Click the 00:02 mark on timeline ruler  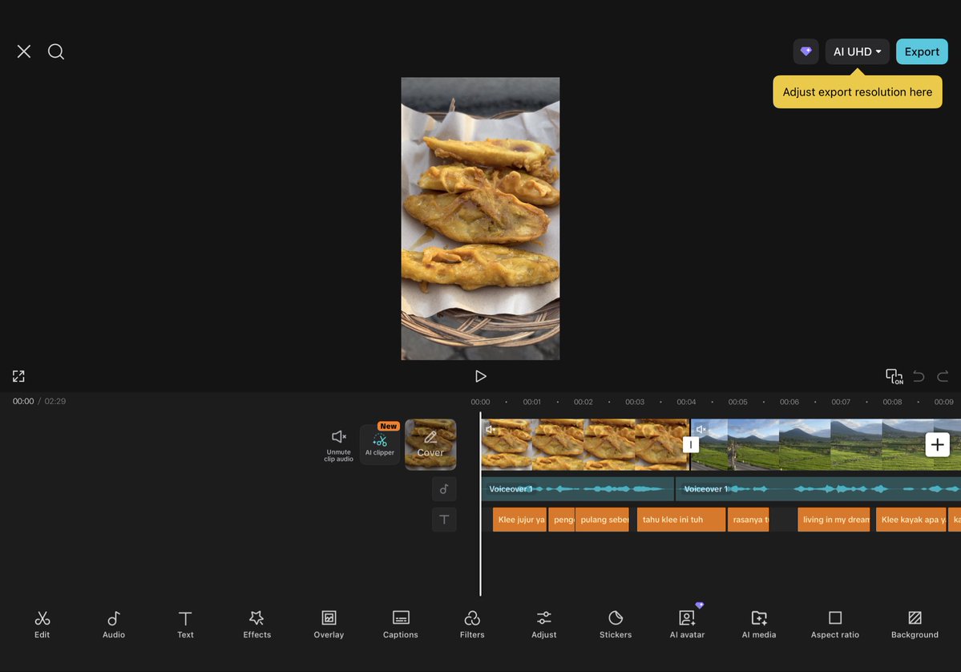pos(583,403)
